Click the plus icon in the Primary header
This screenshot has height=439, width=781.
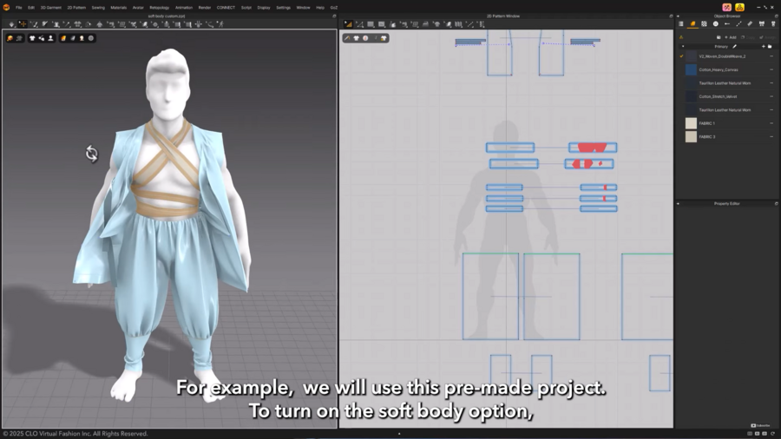pos(764,46)
